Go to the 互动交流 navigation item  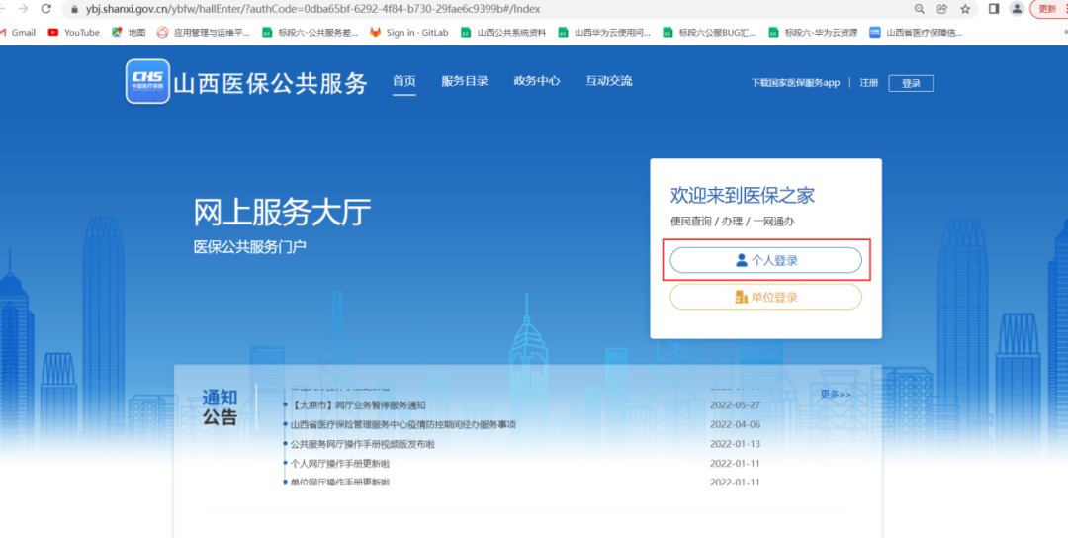tap(608, 81)
